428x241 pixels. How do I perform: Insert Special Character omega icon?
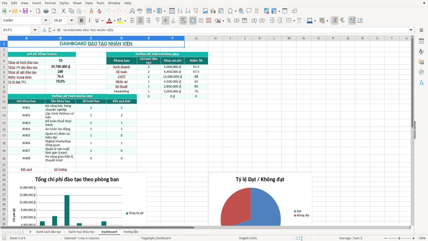point(230,11)
